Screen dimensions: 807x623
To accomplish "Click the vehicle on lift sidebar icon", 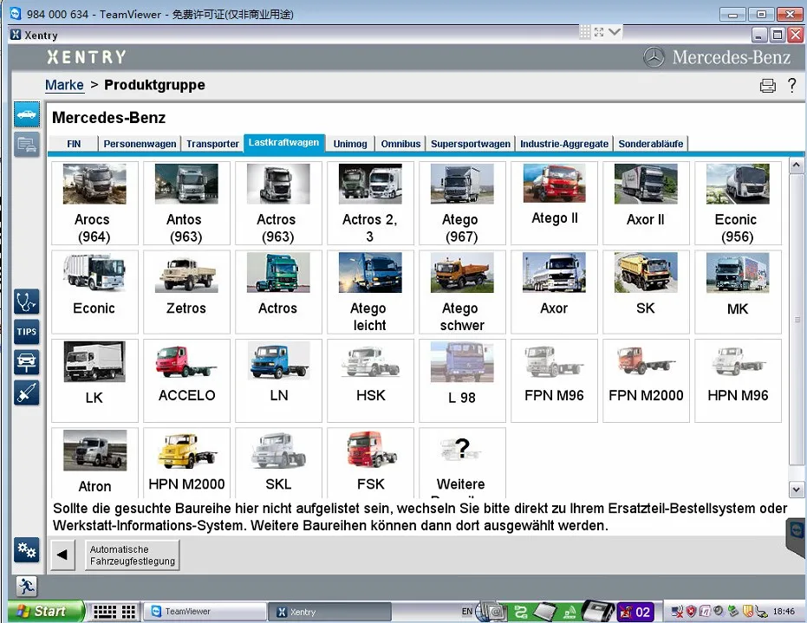I will (x=27, y=362).
